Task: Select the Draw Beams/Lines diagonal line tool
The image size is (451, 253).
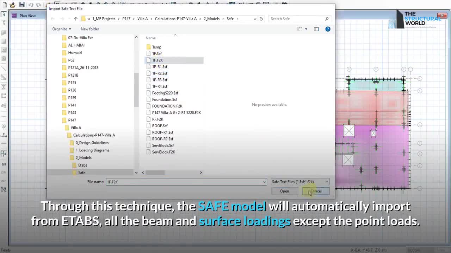Action: click(x=4, y=69)
